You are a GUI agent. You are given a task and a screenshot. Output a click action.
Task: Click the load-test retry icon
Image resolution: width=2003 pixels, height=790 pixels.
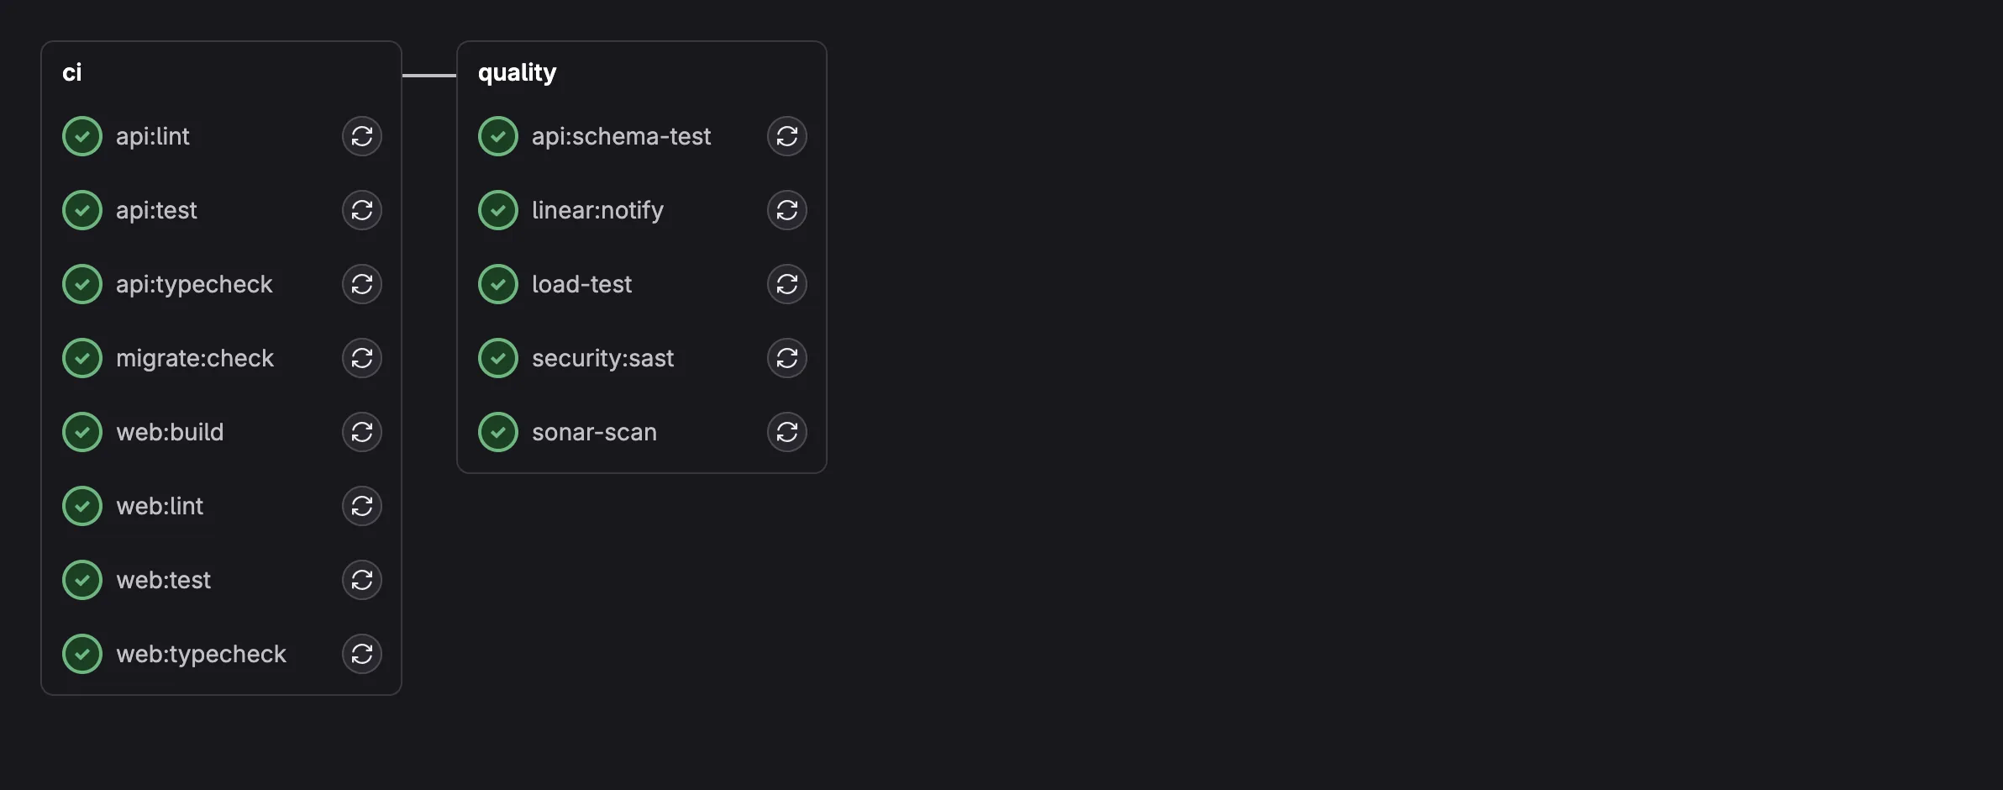(x=787, y=284)
